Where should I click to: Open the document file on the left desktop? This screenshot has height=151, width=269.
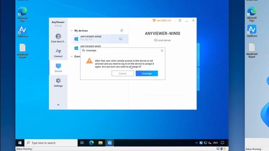(x=22, y=51)
